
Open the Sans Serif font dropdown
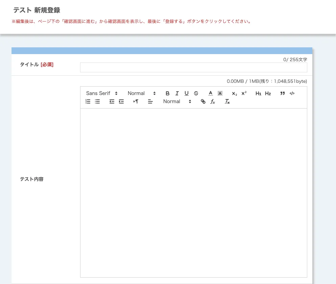pyautogui.click(x=102, y=93)
